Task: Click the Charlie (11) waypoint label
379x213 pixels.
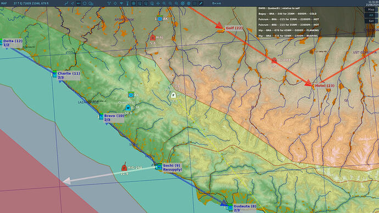Action: pyautogui.click(x=69, y=75)
